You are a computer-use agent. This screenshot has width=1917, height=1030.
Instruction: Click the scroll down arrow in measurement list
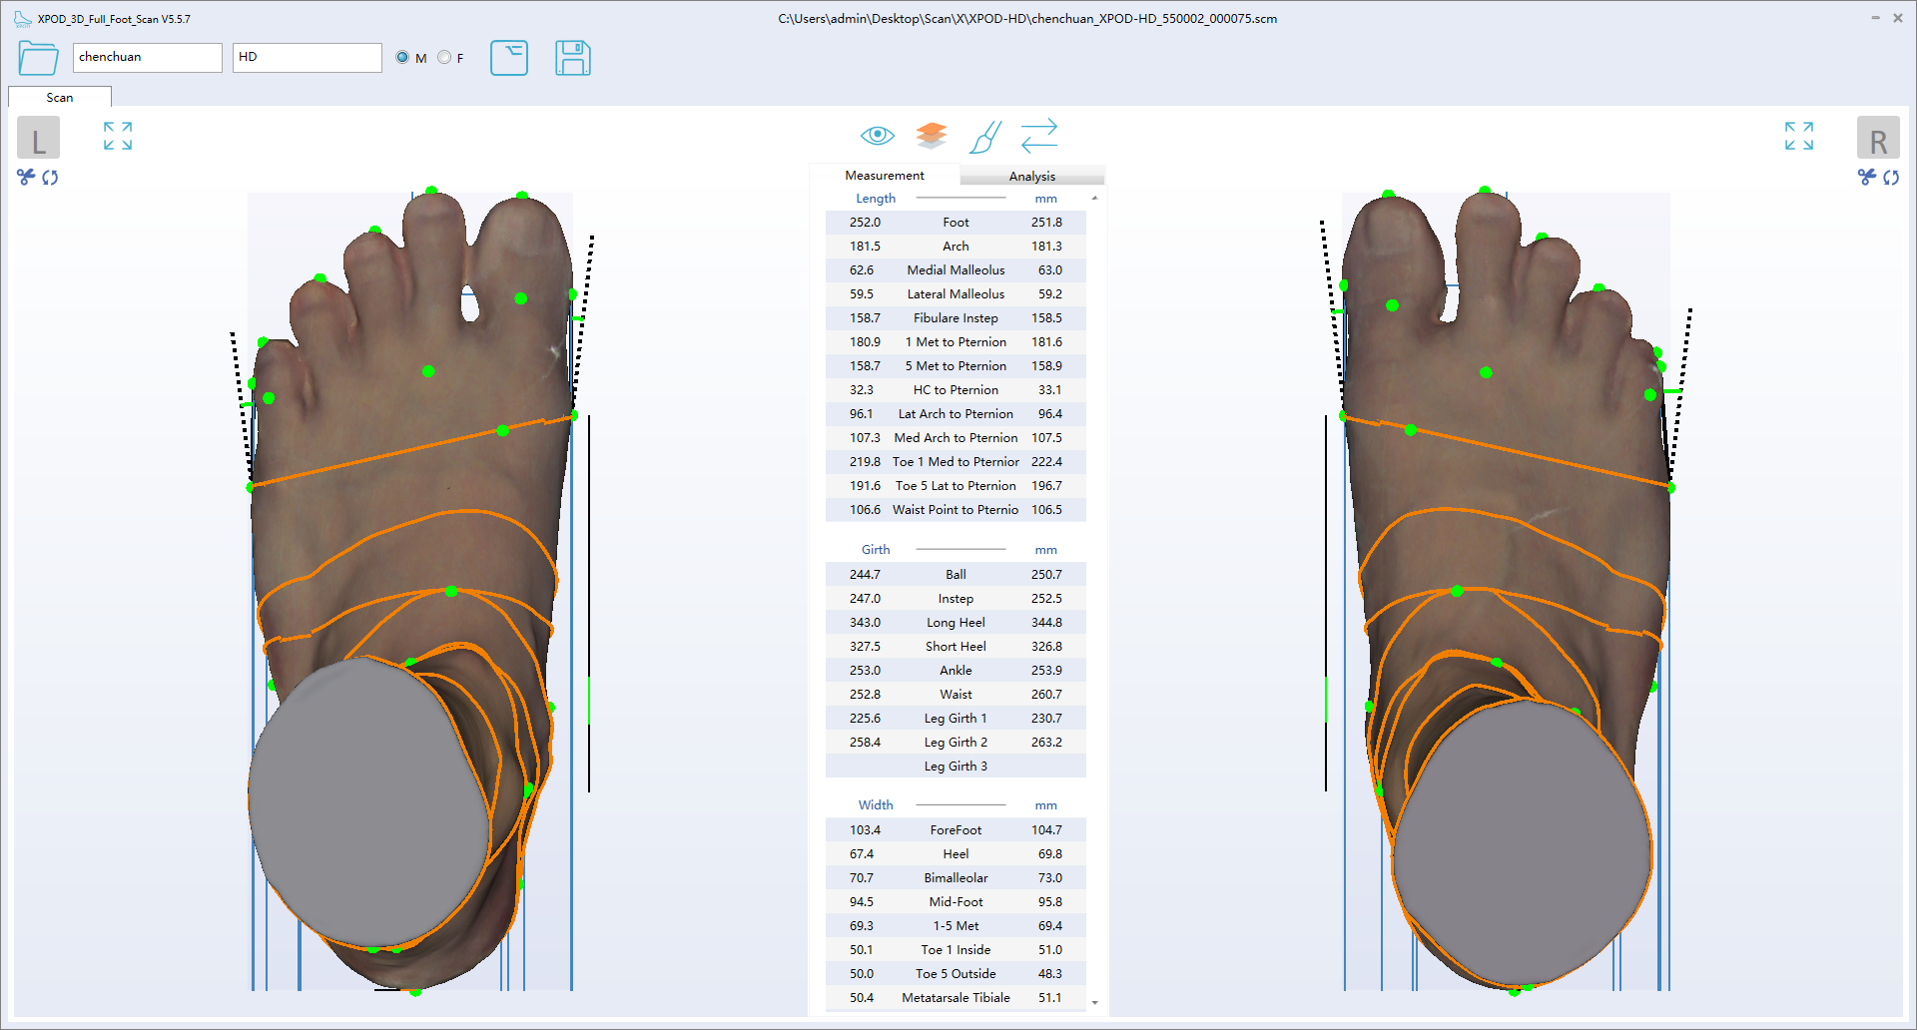(1095, 1002)
